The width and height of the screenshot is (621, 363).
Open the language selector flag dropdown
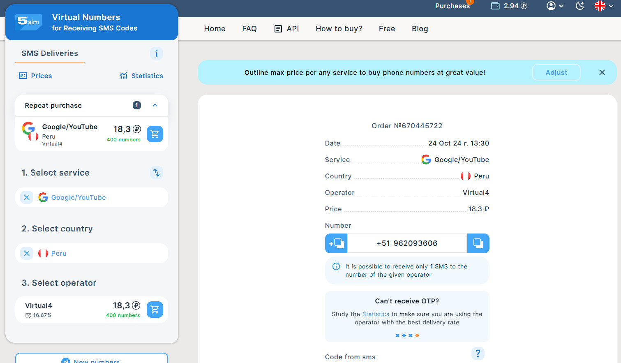(x=604, y=6)
